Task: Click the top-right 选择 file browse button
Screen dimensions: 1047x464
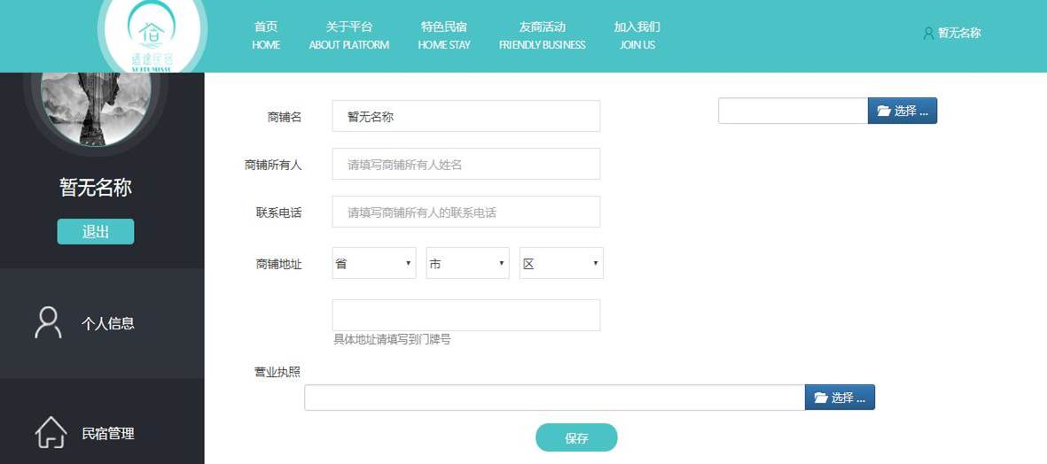Action: (x=902, y=111)
